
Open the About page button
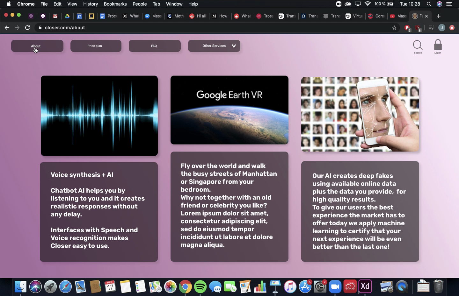(37, 46)
